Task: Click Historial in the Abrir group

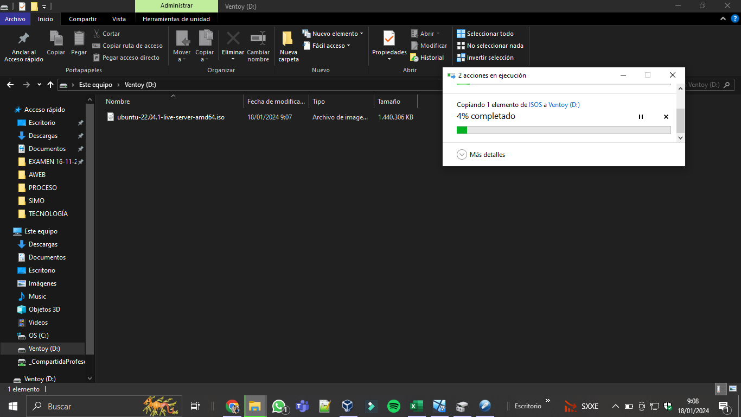Action: tap(427, 58)
